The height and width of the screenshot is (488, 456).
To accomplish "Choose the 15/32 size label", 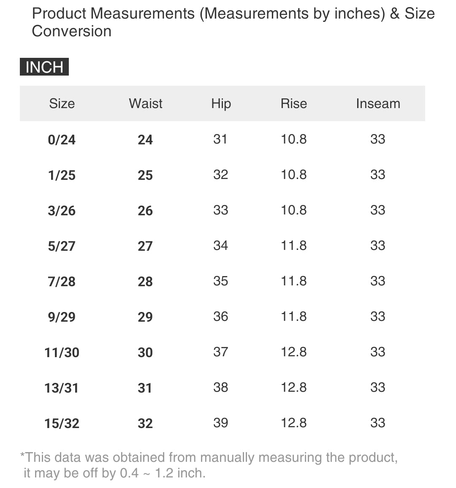I will [x=62, y=423].
